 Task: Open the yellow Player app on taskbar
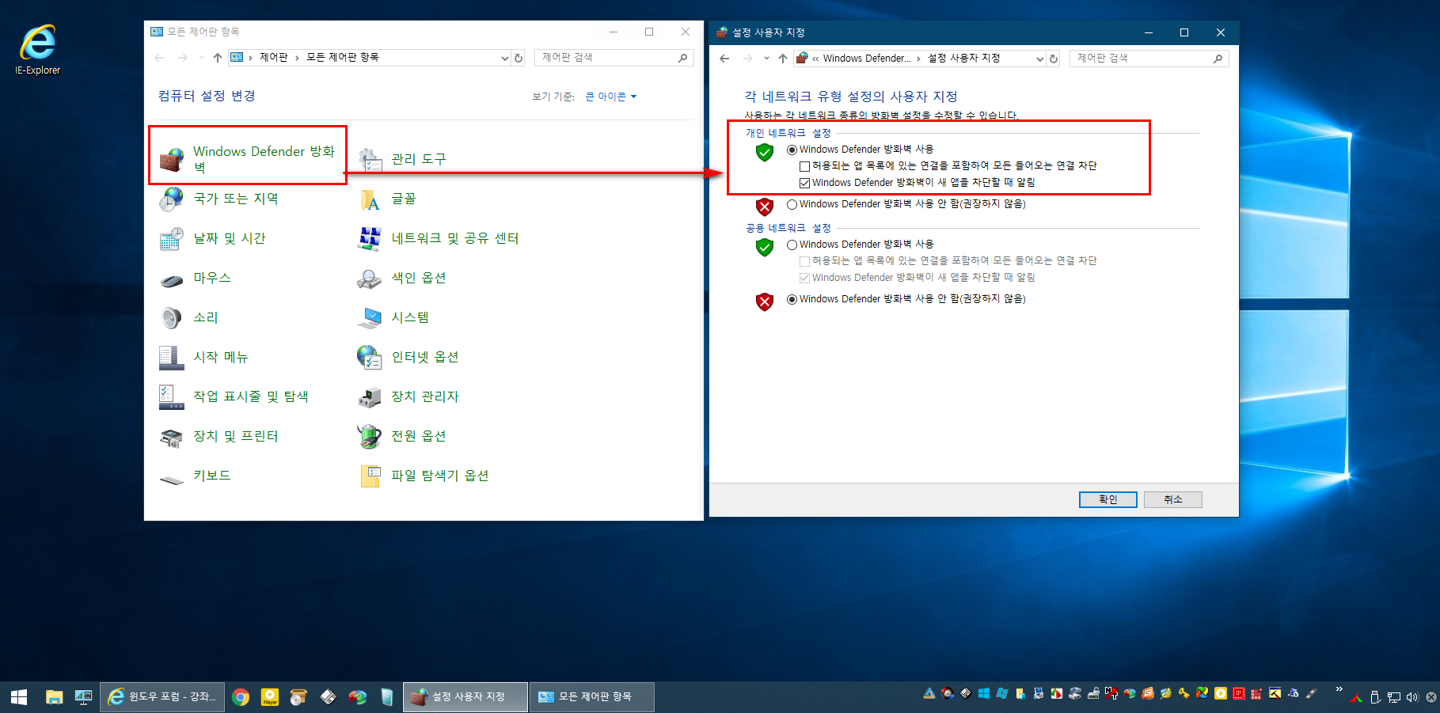pos(270,696)
